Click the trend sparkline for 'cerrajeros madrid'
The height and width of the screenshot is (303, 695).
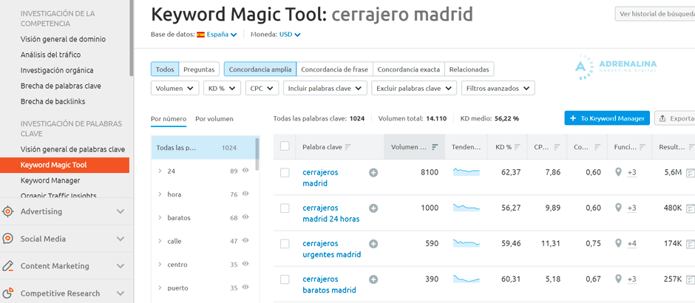pyautogui.click(x=467, y=172)
